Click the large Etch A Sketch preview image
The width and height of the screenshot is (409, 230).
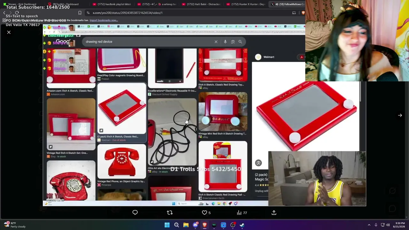(306, 116)
